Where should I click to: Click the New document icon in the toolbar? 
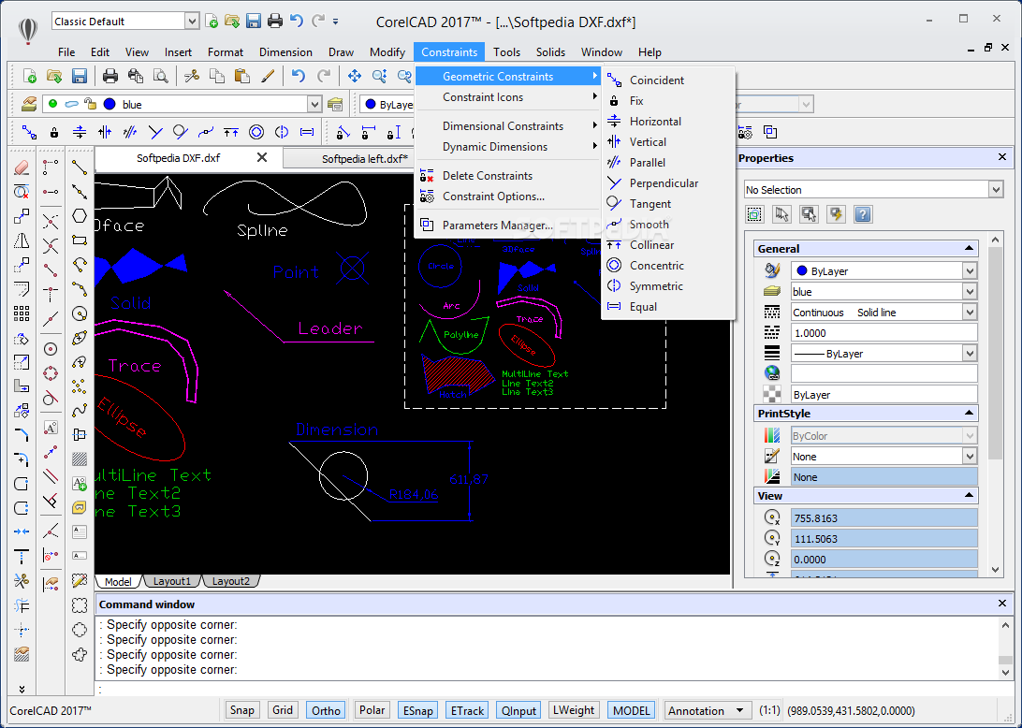pos(29,76)
